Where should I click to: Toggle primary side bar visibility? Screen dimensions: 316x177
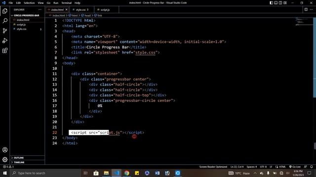[271, 3]
